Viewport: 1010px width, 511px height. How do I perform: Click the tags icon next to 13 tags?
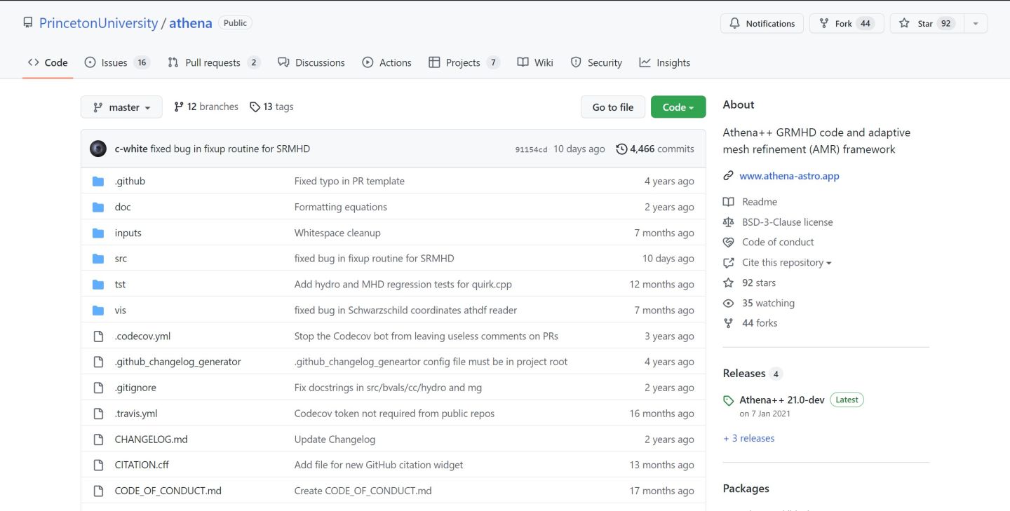pyautogui.click(x=255, y=107)
